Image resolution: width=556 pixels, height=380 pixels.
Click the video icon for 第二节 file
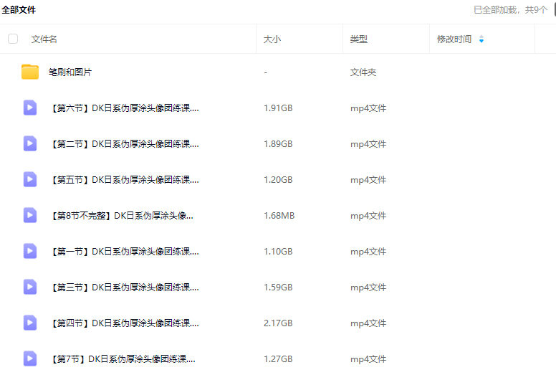click(x=30, y=143)
